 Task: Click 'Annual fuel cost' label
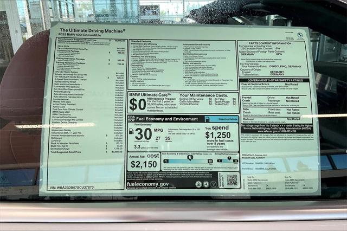[144, 156]
